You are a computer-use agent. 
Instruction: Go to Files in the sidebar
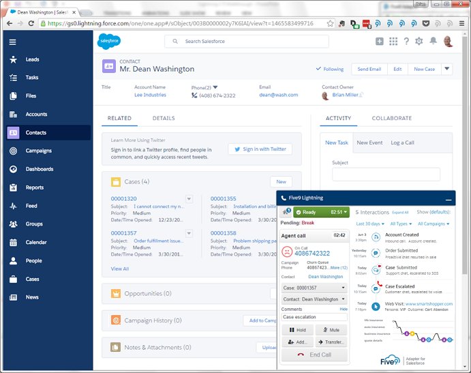click(31, 96)
